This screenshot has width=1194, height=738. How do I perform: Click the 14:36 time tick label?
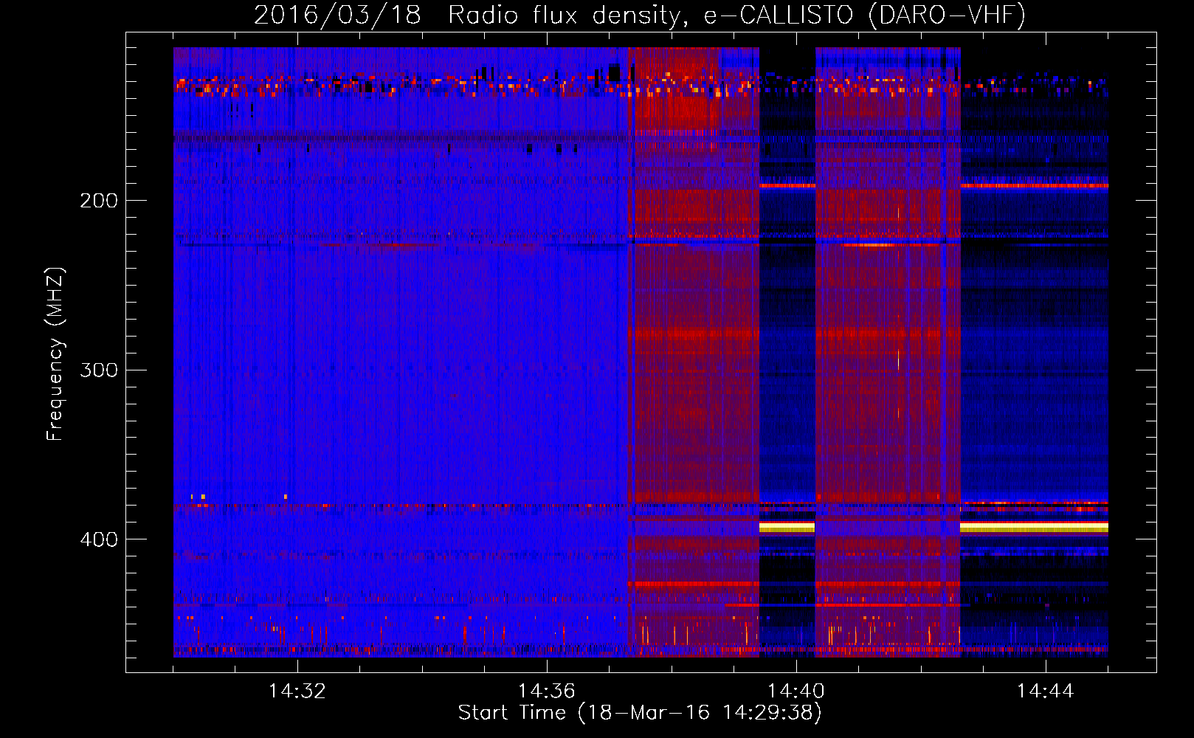547,691
